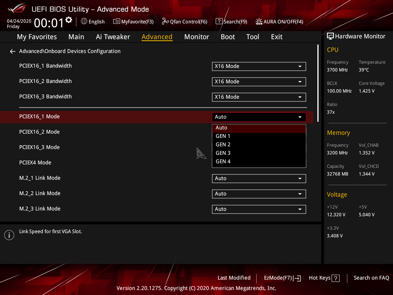Screen dimensions: 393x295
Task: Select GEN 3 option
Action: tap(259, 153)
